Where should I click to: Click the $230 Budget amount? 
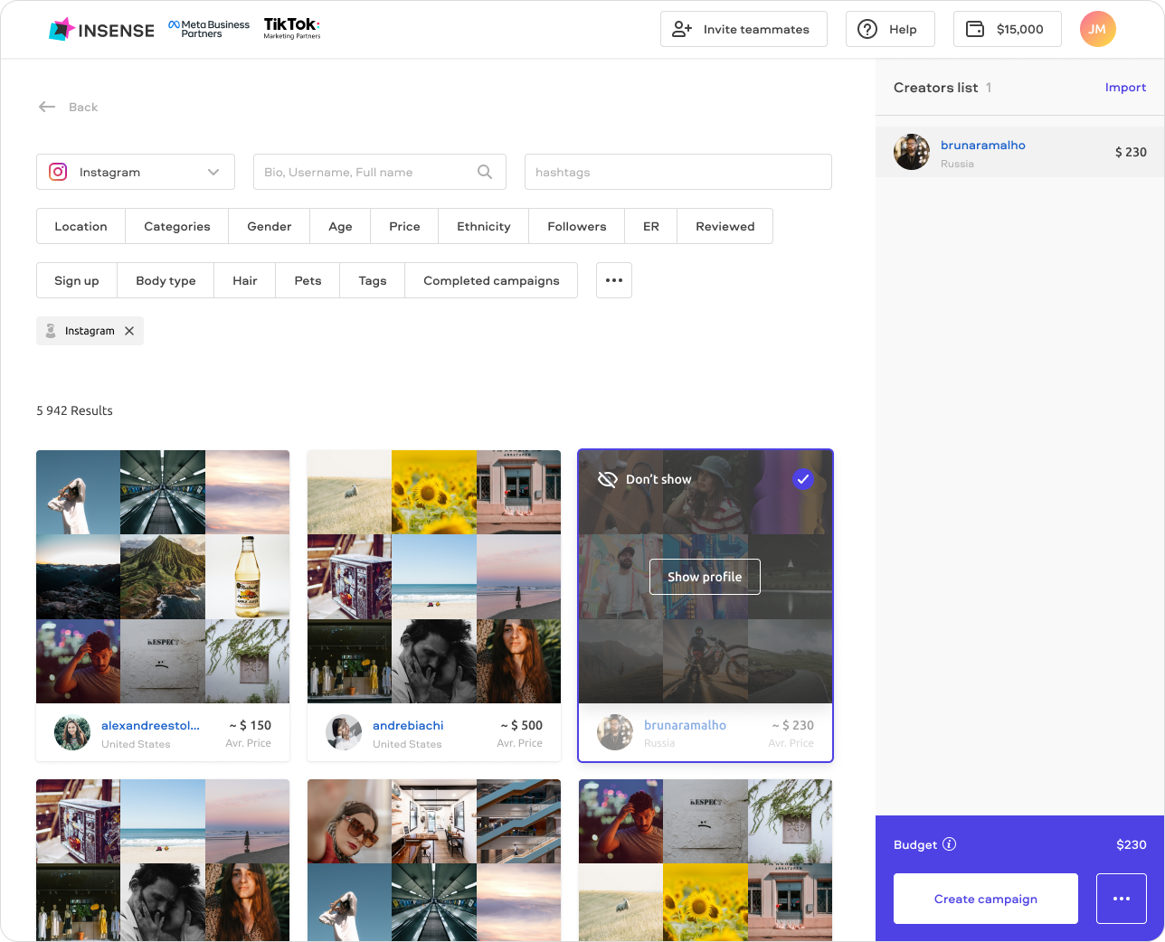click(x=1132, y=844)
